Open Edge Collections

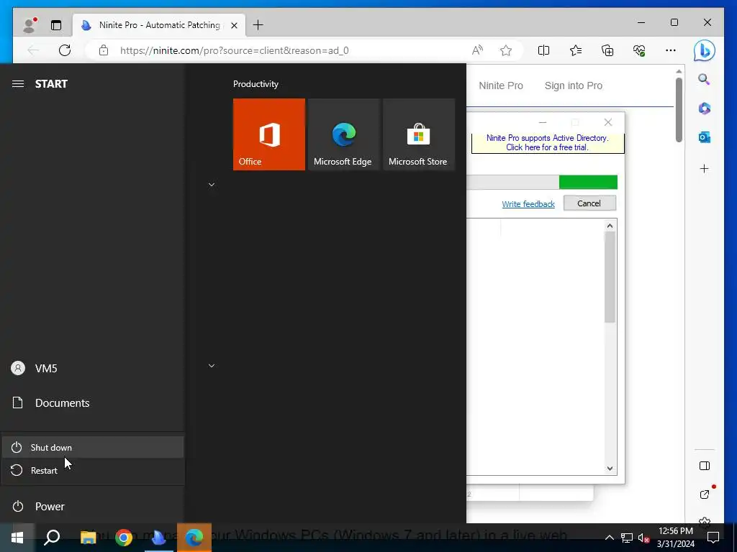pyautogui.click(x=607, y=50)
